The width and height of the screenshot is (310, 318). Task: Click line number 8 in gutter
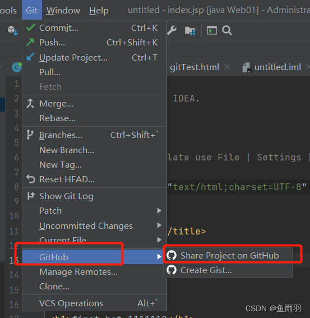17,187
